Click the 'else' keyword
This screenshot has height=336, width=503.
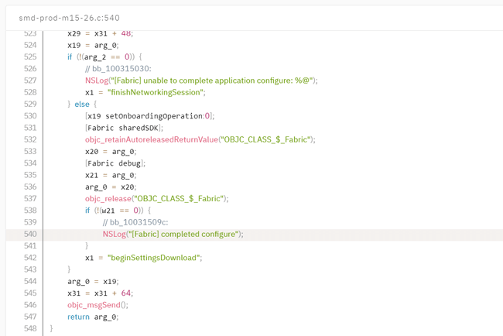click(x=82, y=105)
